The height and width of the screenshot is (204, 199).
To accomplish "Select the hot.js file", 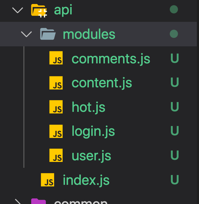I will click(88, 107).
